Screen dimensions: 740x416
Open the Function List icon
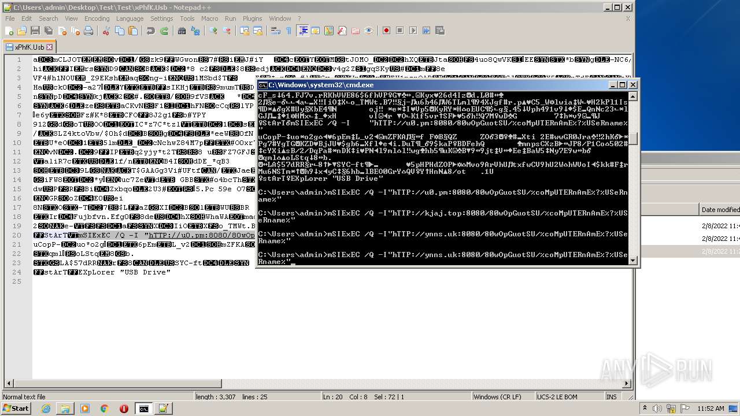(342, 31)
